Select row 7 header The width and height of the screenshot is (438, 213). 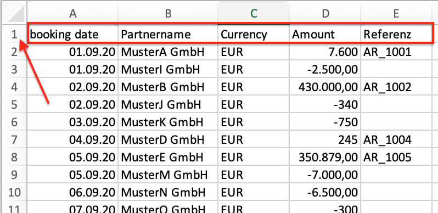(x=14, y=140)
